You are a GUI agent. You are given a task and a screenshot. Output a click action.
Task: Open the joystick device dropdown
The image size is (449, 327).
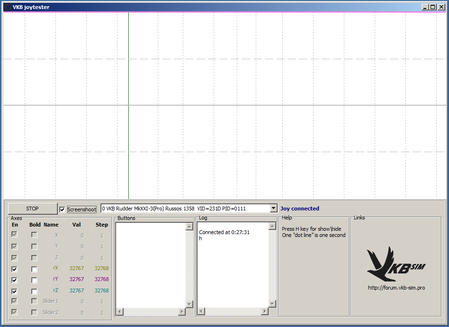[x=273, y=209]
